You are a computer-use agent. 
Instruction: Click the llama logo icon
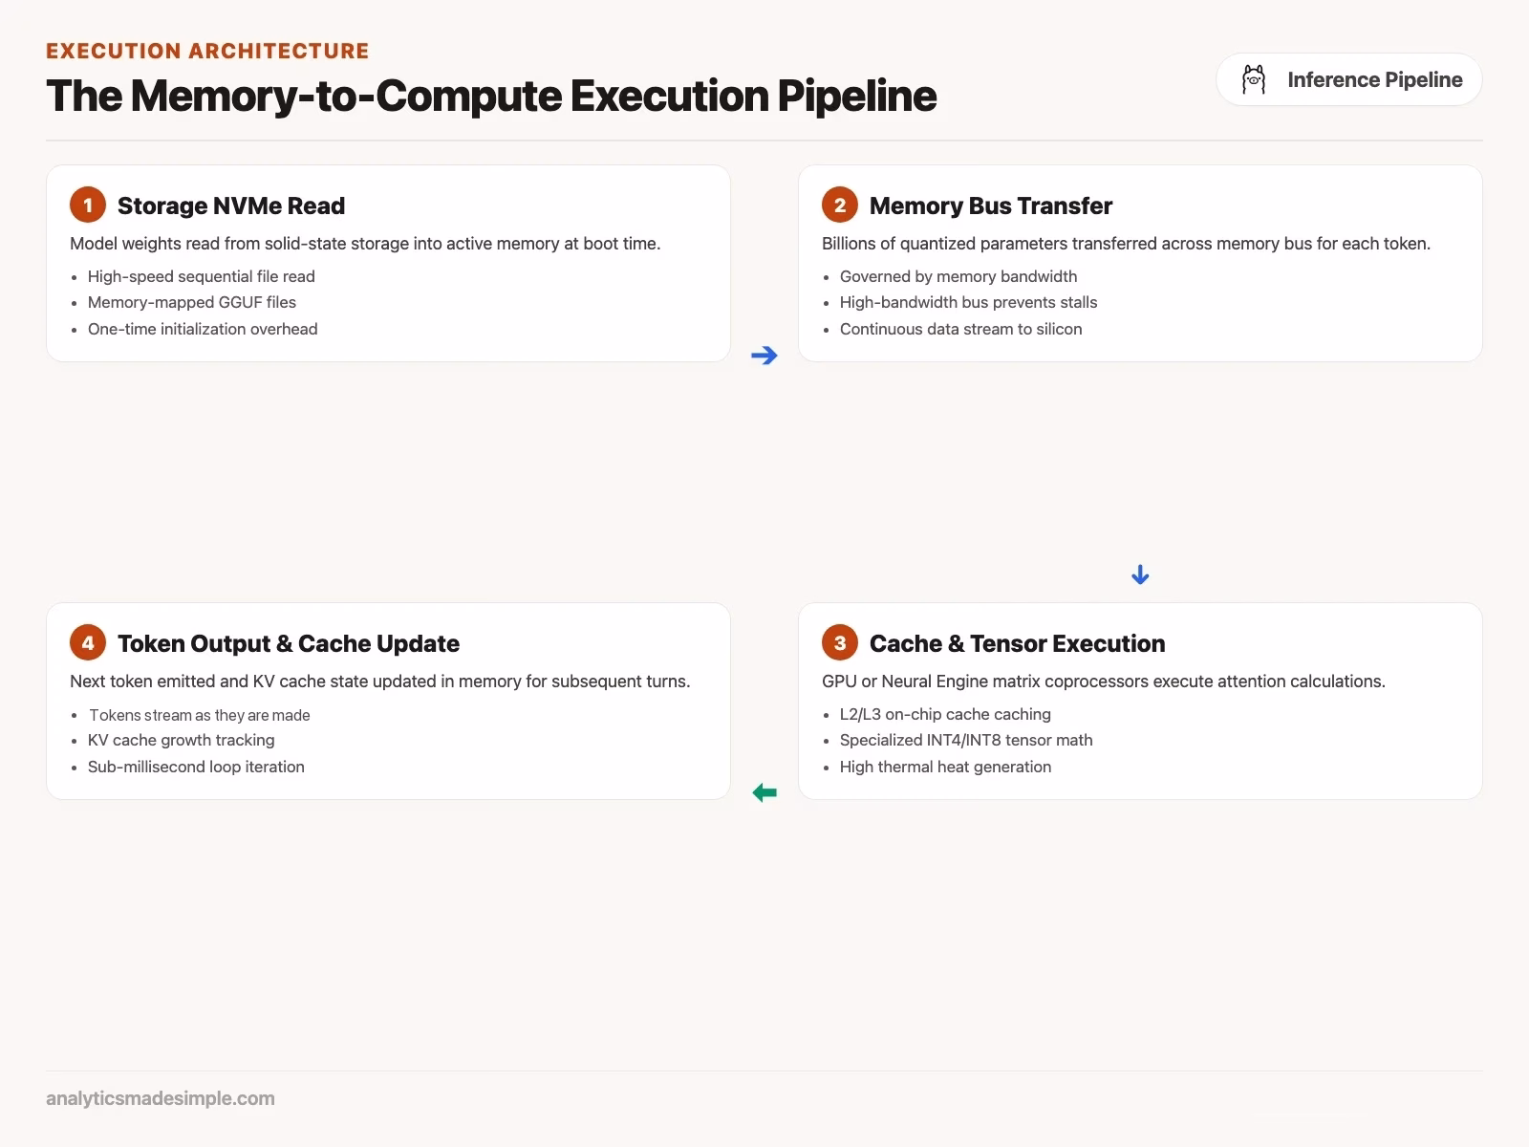1254,79
